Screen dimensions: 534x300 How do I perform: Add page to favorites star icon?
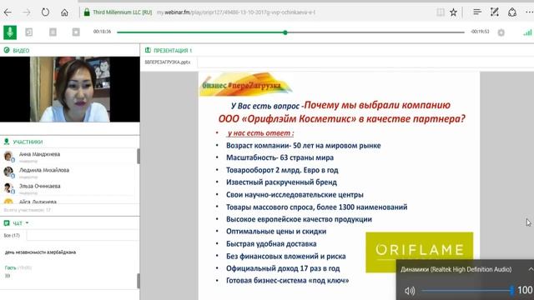(x=453, y=12)
